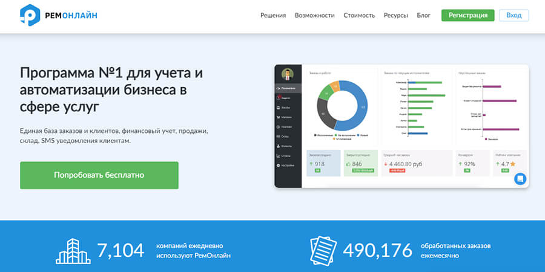Open the Решения menu

coord(273,15)
